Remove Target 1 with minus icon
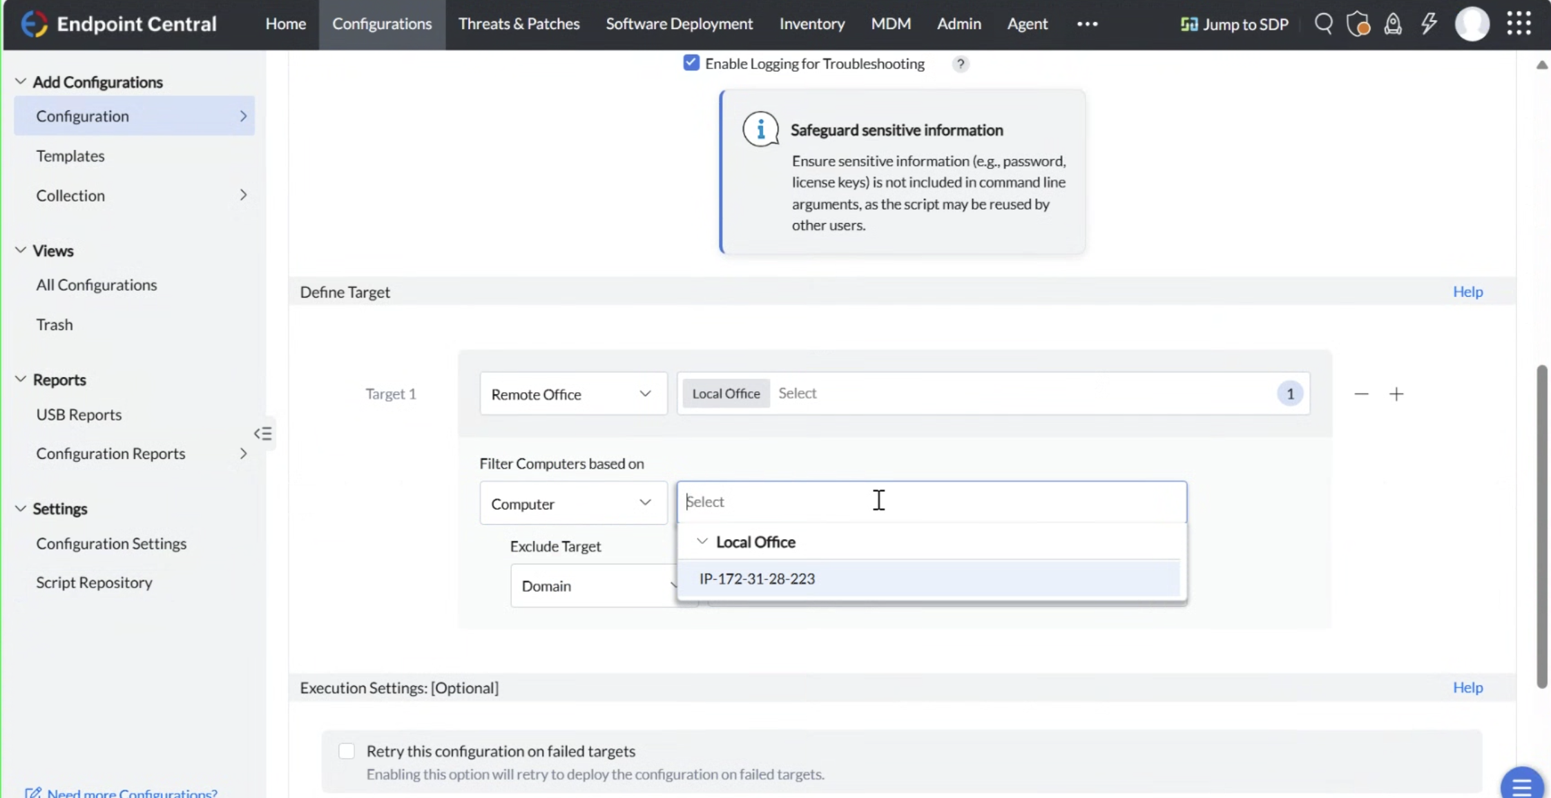1551x798 pixels. [x=1361, y=394]
